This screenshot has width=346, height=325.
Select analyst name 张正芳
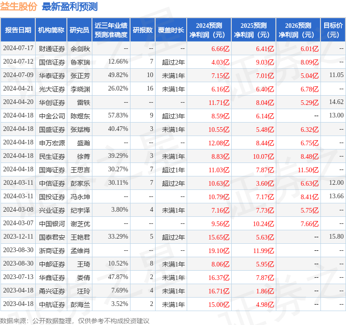(x=80, y=76)
